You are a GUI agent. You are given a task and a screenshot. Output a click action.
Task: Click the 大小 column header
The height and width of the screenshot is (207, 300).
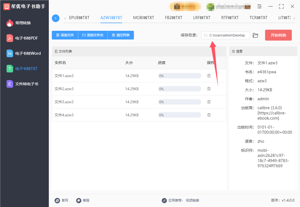129,63
